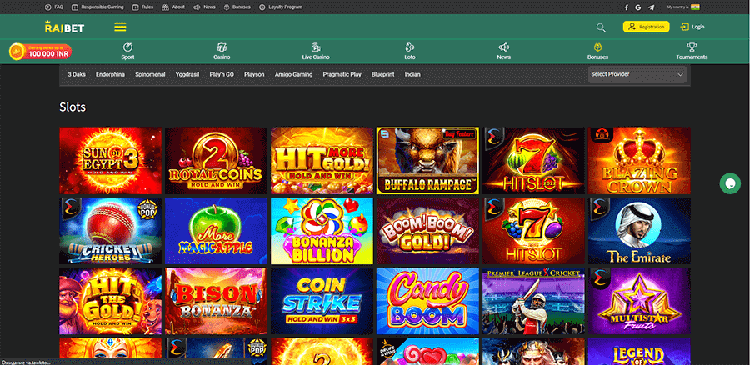
Task: Filter by Spinomenal provider
Action: click(x=150, y=75)
